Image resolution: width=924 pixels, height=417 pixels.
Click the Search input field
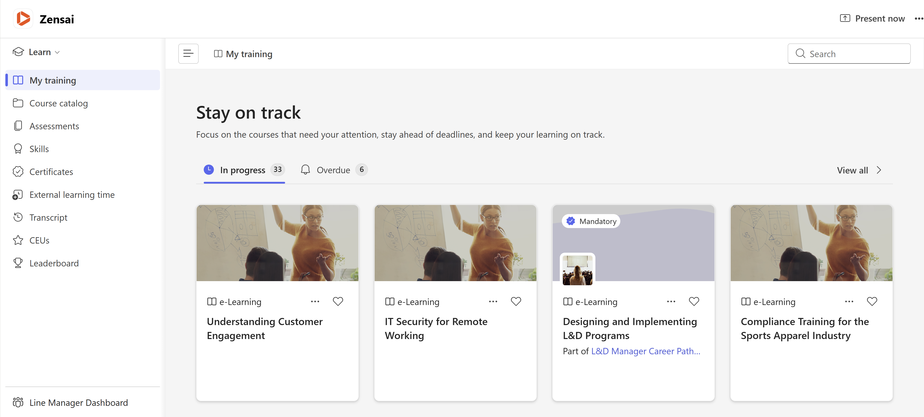pos(849,54)
